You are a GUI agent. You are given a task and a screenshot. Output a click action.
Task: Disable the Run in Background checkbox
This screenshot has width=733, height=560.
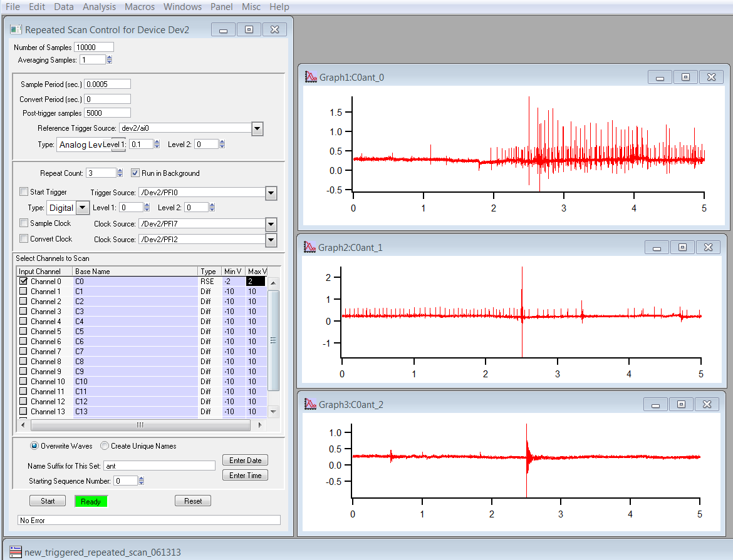[135, 173]
